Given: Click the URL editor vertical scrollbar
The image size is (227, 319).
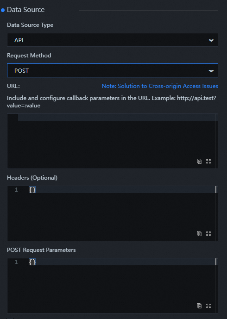Looking at the screenshot, I should [x=216, y=141].
